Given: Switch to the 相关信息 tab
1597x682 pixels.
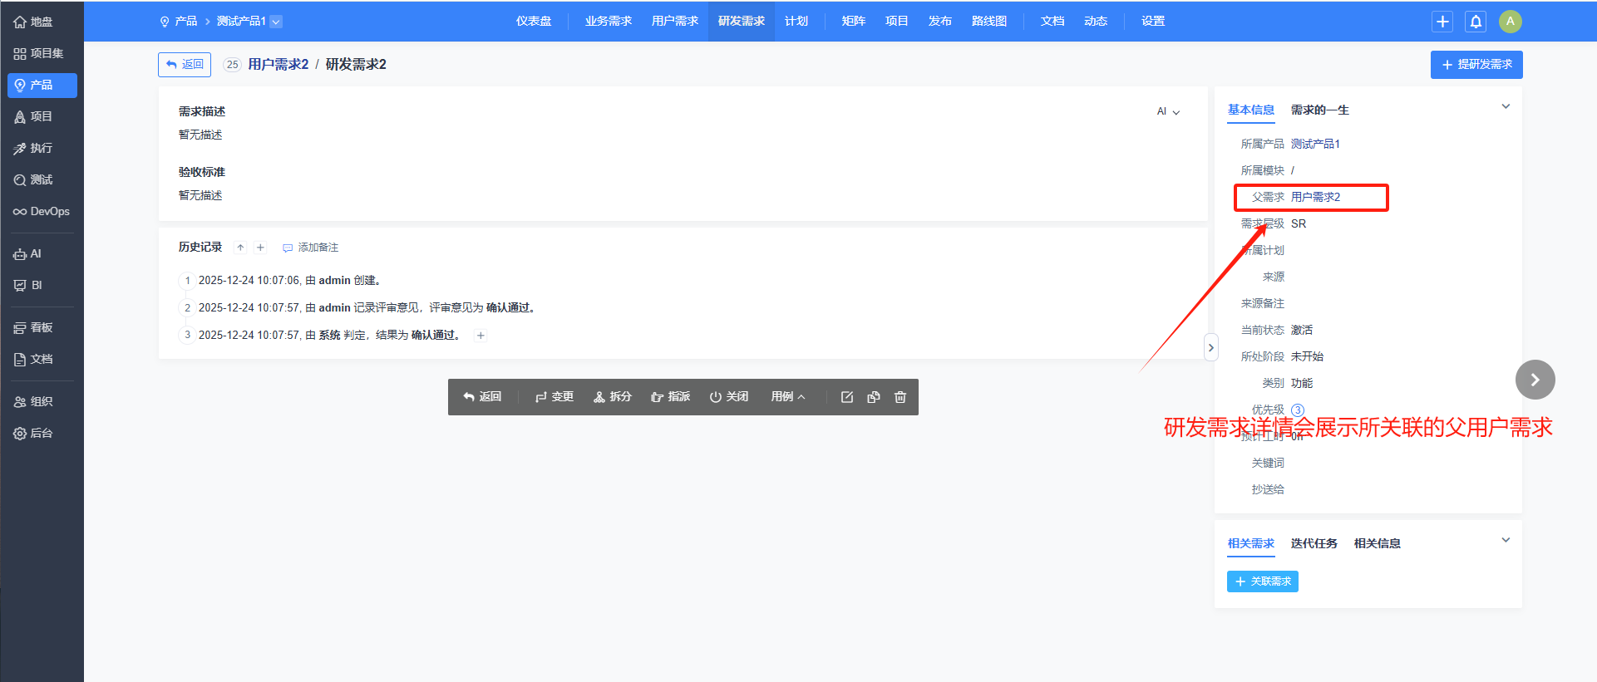Looking at the screenshot, I should 1377,544.
